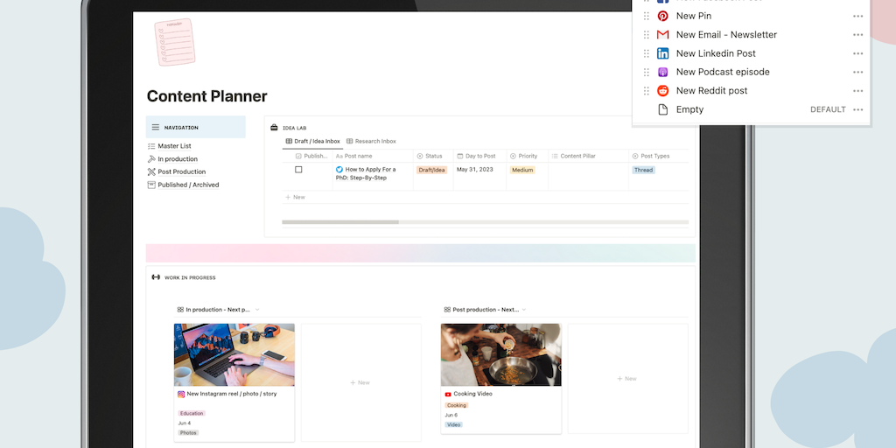Open the three-dot menu for New Pin
The height and width of the screenshot is (448, 896).
click(857, 16)
